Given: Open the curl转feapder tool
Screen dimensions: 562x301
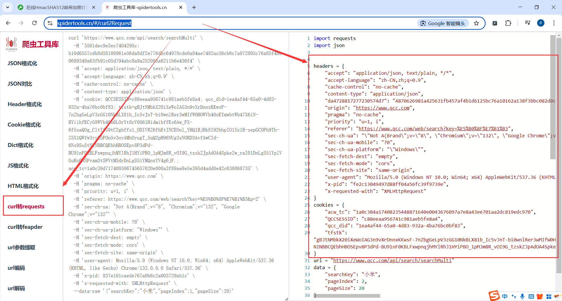Looking at the screenshot, I should tap(25, 227).
